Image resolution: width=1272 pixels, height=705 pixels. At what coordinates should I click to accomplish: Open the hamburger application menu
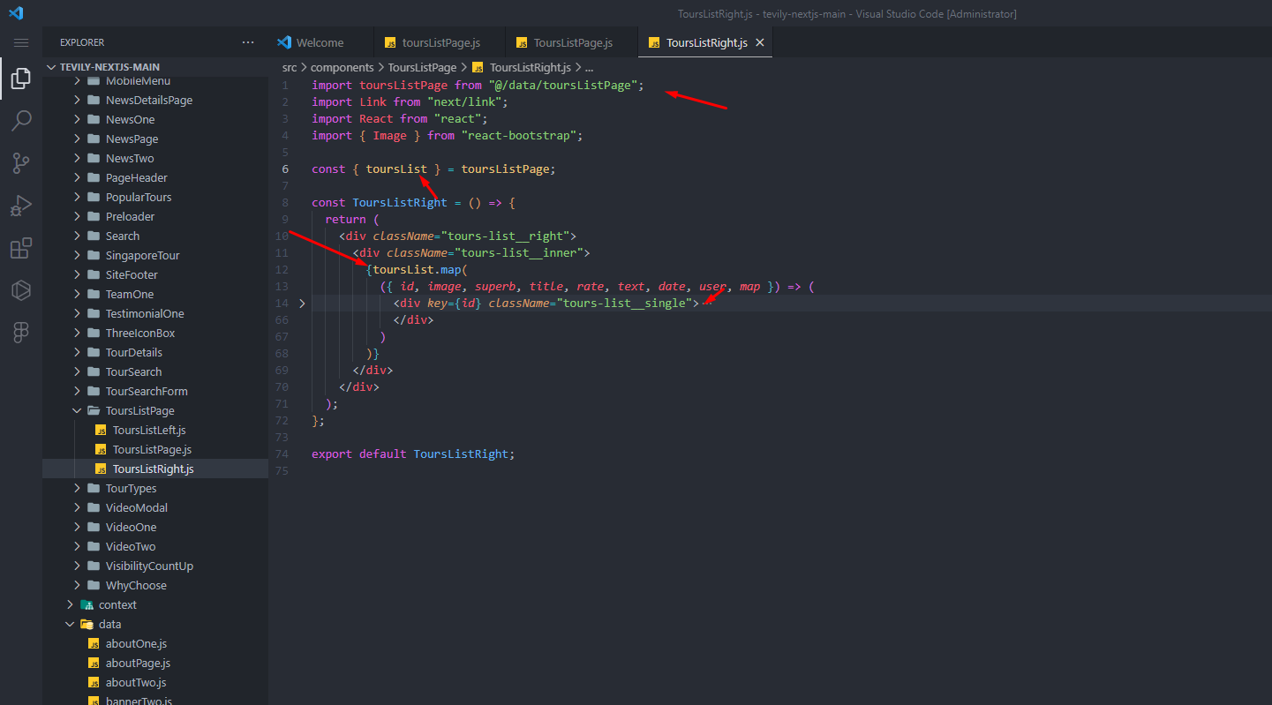pos(21,42)
